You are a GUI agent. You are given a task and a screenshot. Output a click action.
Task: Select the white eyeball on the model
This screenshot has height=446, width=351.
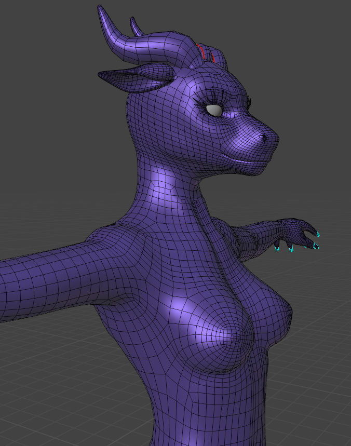(x=214, y=111)
